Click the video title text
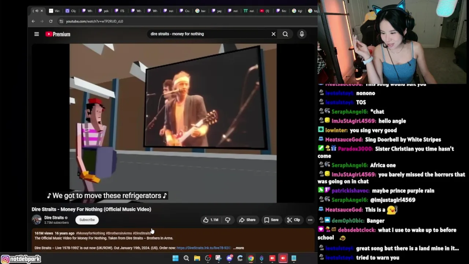The width and height of the screenshot is (469, 264). [x=91, y=209]
